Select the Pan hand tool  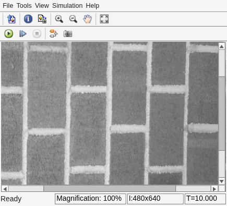click(87, 19)
